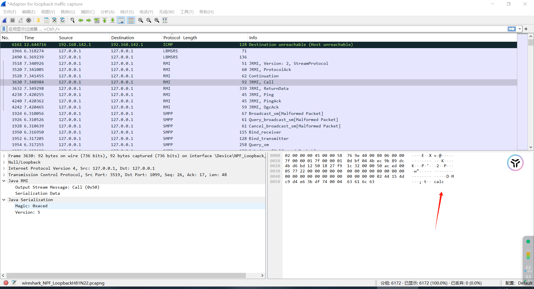
Task: Click the capture options gear icon
Action: pos(29,20)
